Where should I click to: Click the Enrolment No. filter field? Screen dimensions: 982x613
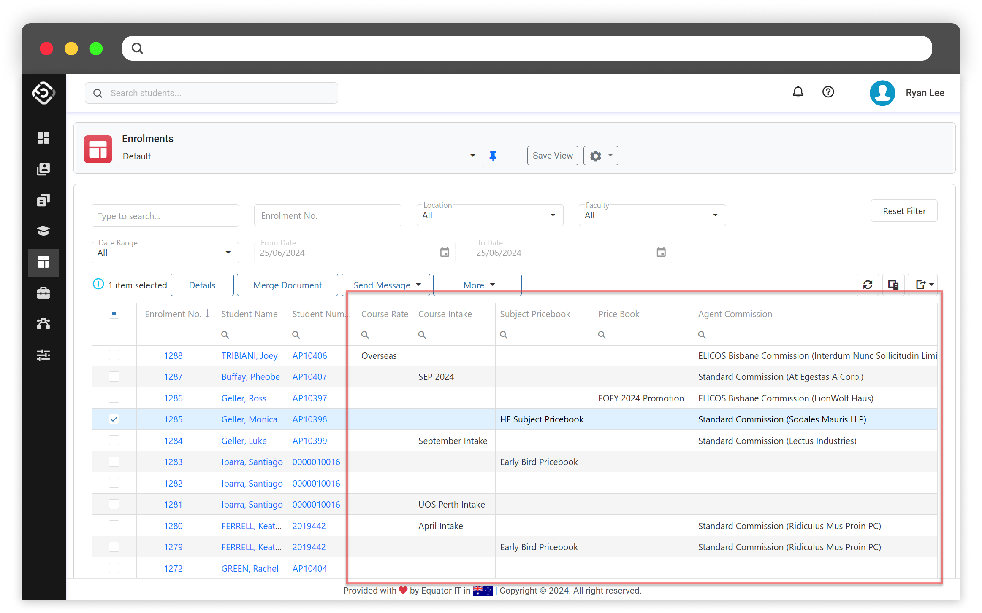point(328,216)
